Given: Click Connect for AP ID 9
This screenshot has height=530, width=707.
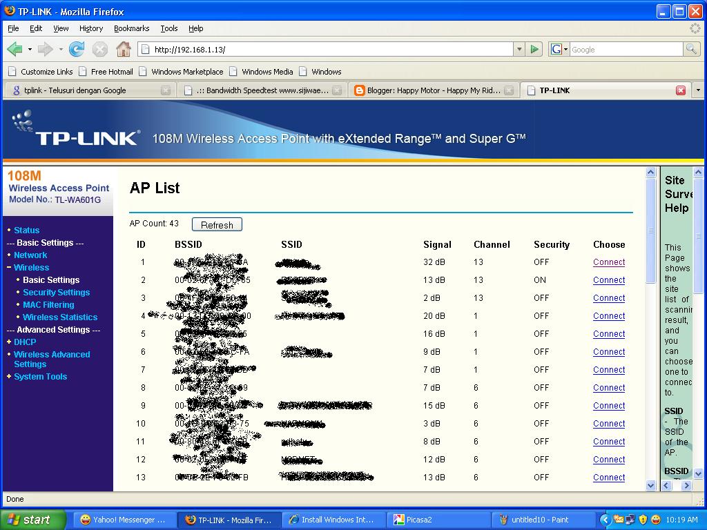Looking at the screenshot, I should [609, 406].
